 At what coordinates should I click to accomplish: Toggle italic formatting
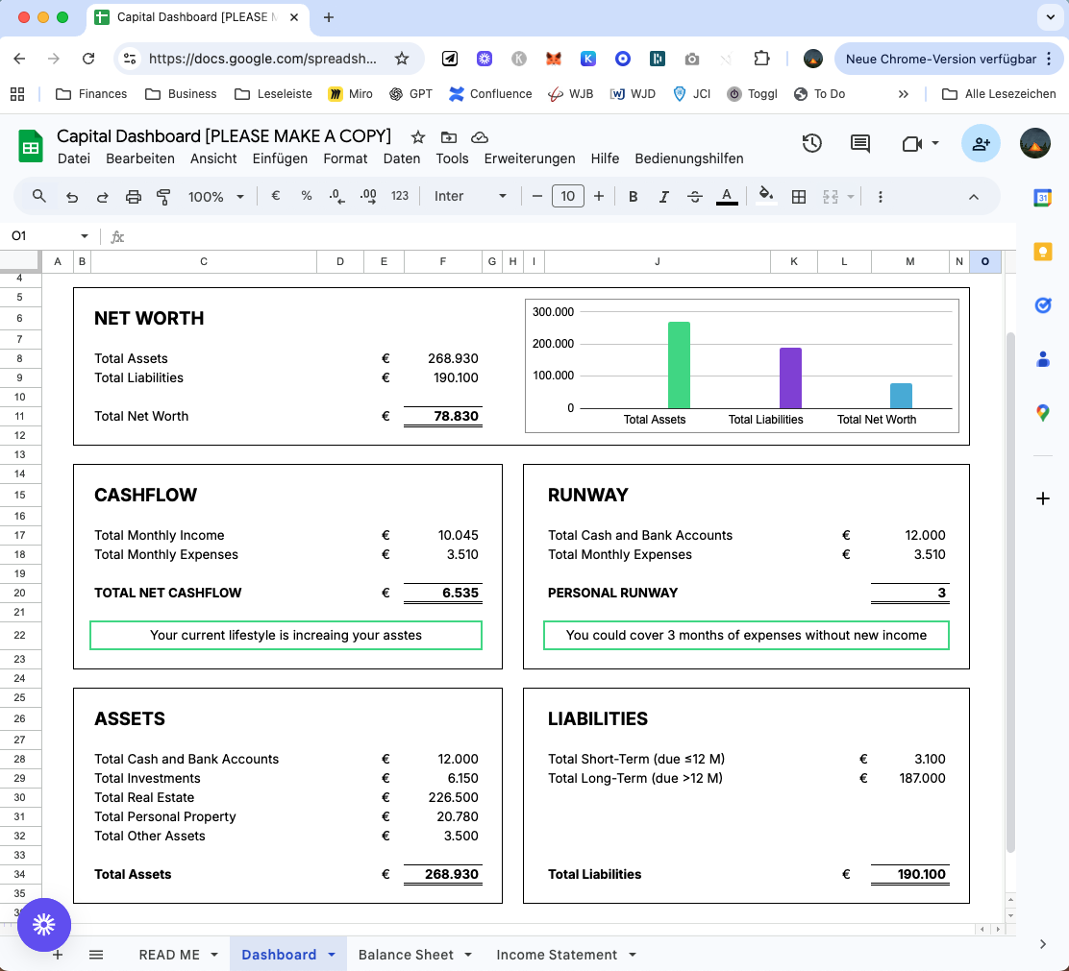pos(663,197)
